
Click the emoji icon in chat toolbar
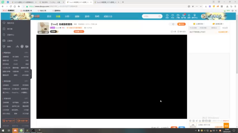(x=190, y=121)
